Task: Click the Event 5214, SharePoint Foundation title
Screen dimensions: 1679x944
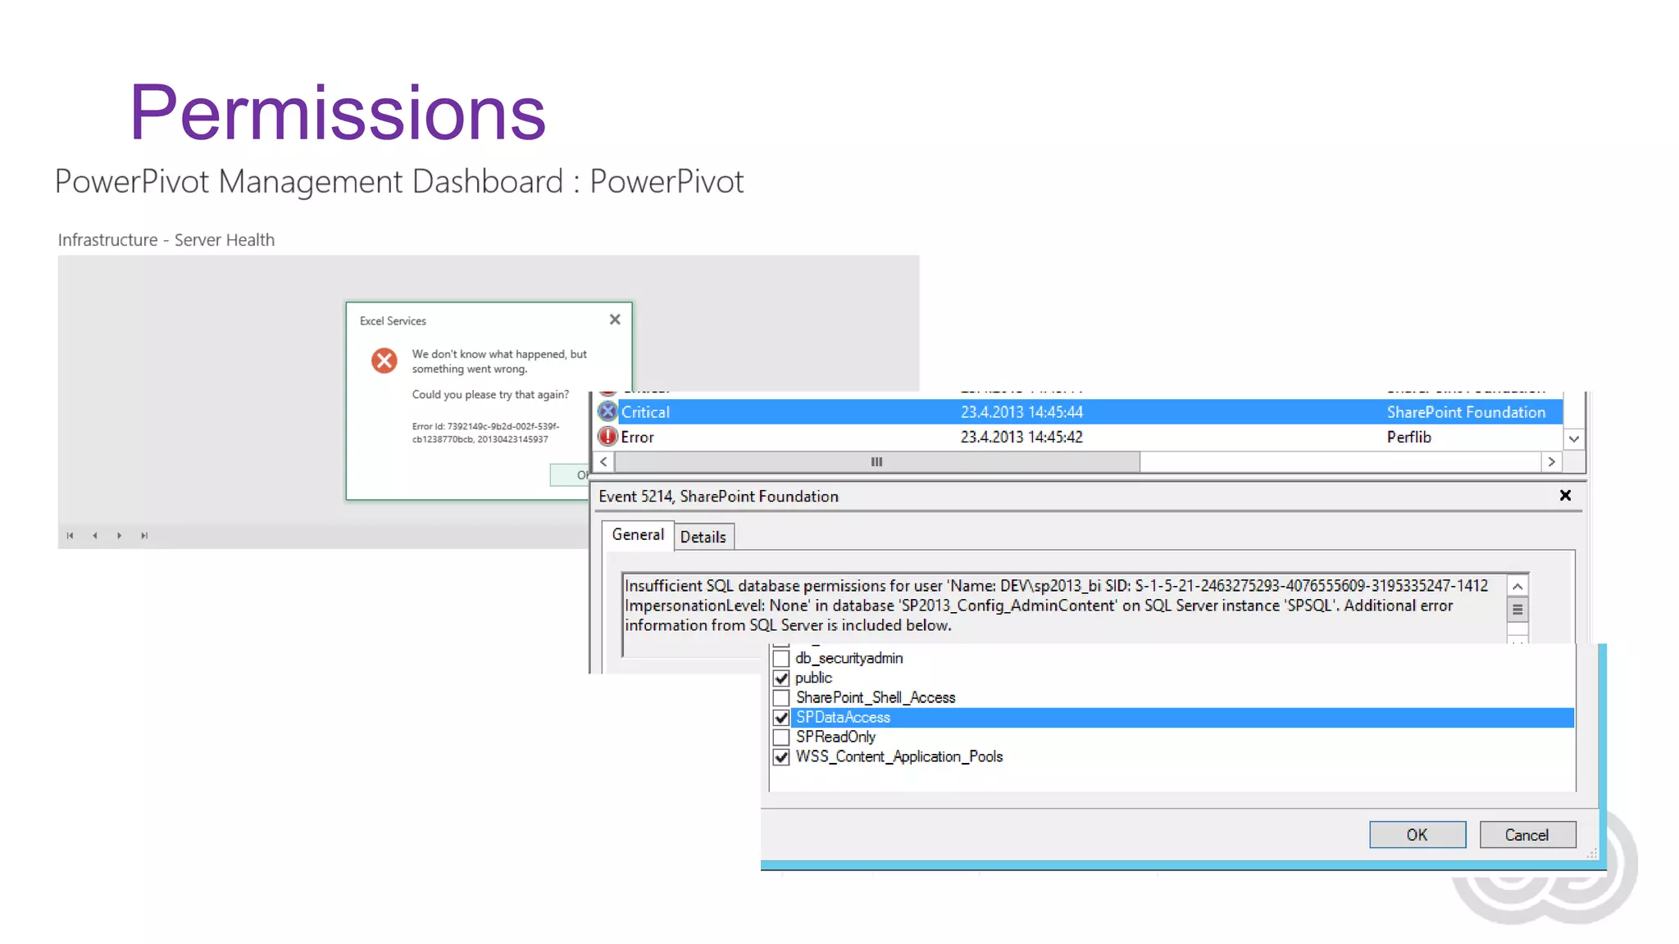Action: coord(718,497)
